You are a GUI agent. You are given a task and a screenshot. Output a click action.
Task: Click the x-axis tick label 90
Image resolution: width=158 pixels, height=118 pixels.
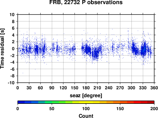pos(52,88)
